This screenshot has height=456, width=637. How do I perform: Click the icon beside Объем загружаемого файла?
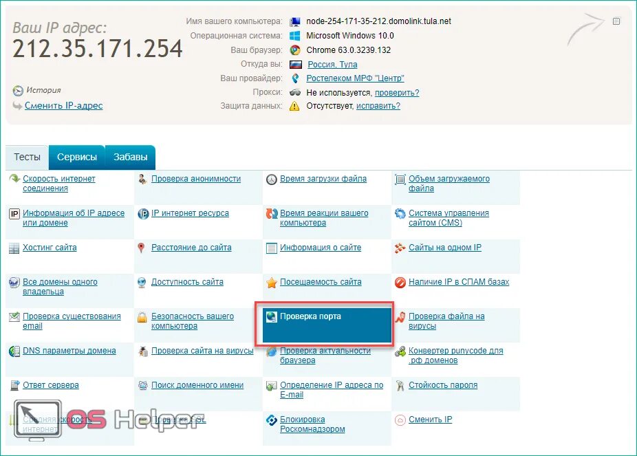click(400, 179)
